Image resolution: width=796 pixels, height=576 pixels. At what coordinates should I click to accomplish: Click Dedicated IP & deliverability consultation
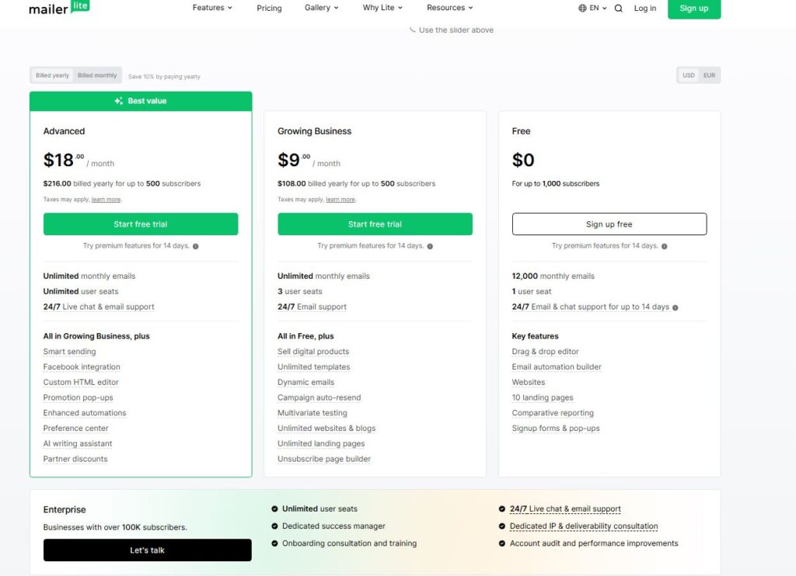point(584,526)
